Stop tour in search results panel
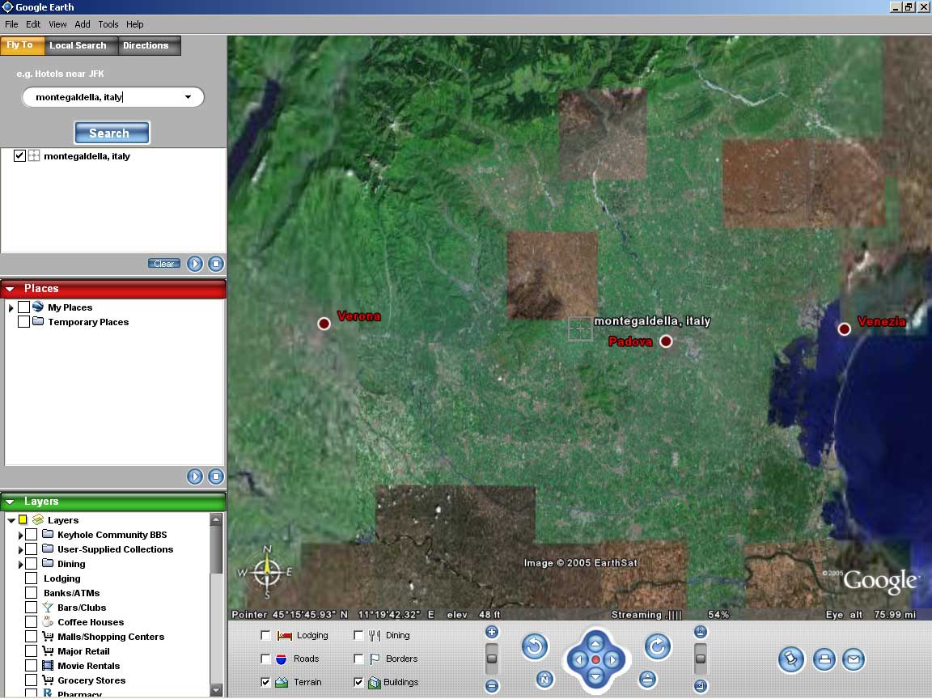The width and height of the screenshot is (932, 699). click(216, 264)
